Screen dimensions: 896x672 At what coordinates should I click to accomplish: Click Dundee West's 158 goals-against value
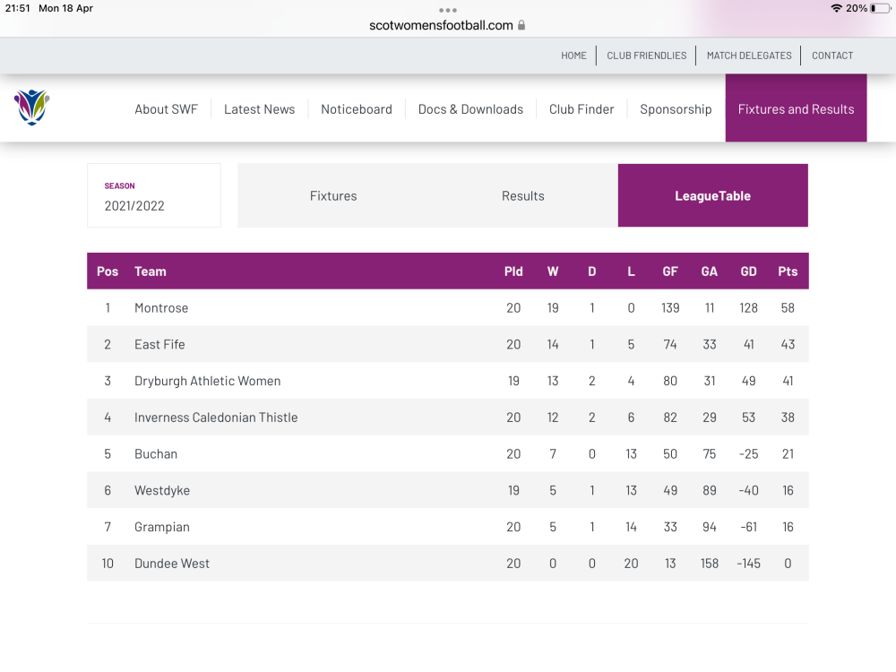click(709, 564)
